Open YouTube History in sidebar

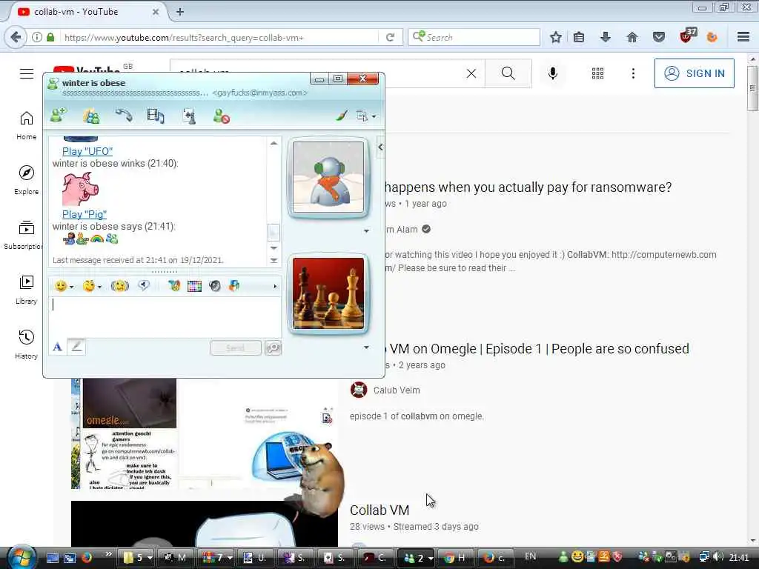[x=27, y=344]
